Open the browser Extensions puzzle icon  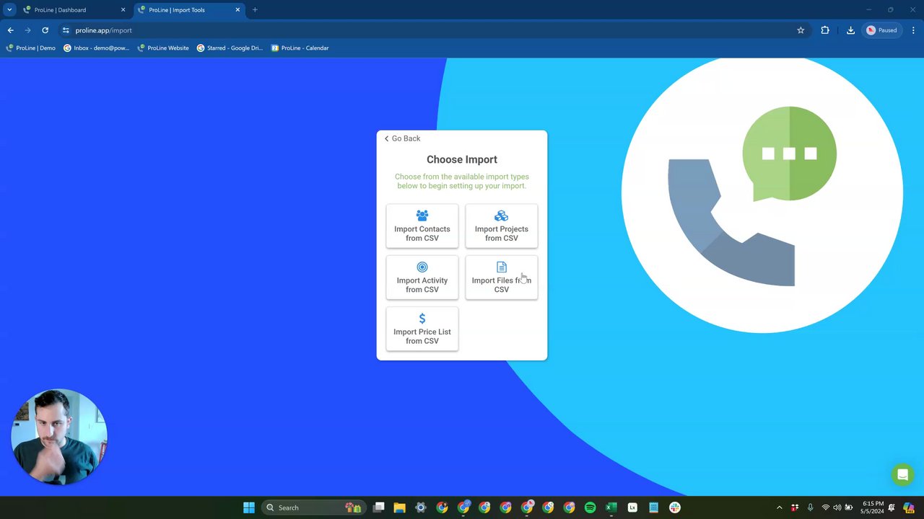point(825,30)
